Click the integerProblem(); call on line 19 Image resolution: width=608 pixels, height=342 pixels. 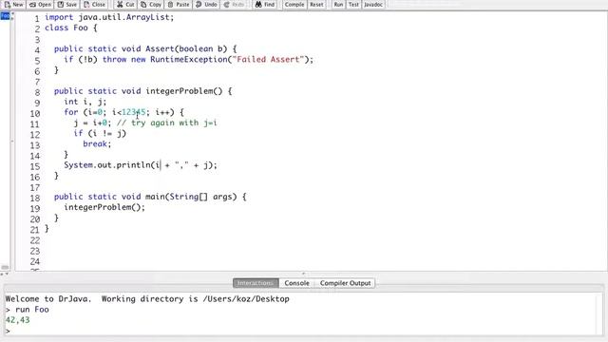[104, 207]
